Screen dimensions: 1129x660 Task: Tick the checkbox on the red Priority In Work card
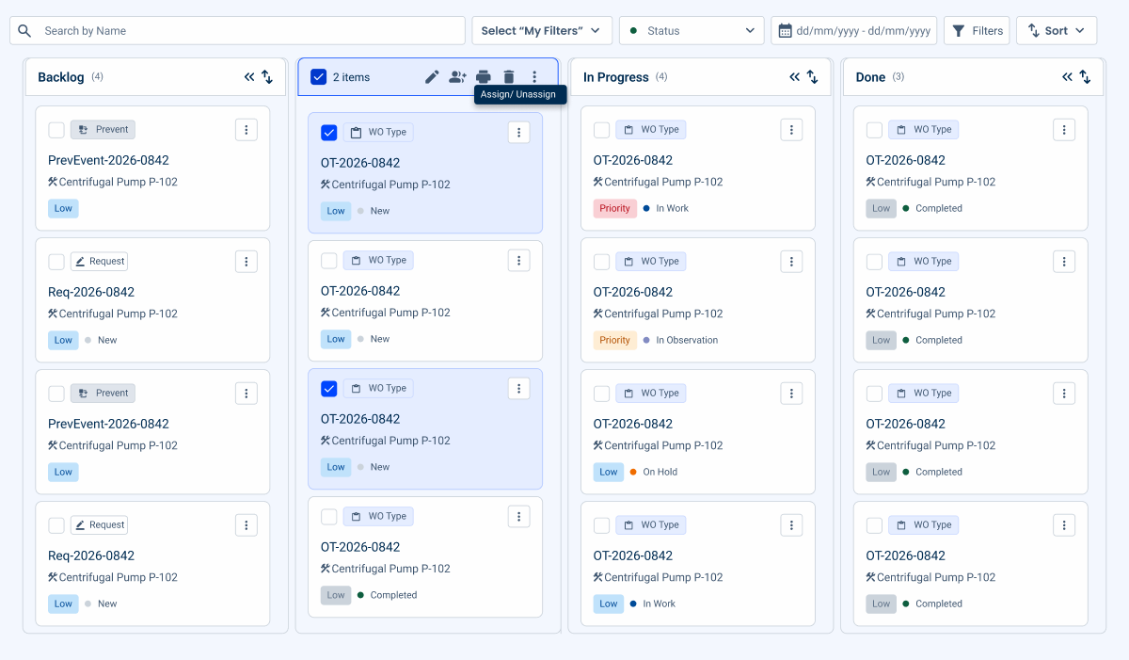pos(601,130)
